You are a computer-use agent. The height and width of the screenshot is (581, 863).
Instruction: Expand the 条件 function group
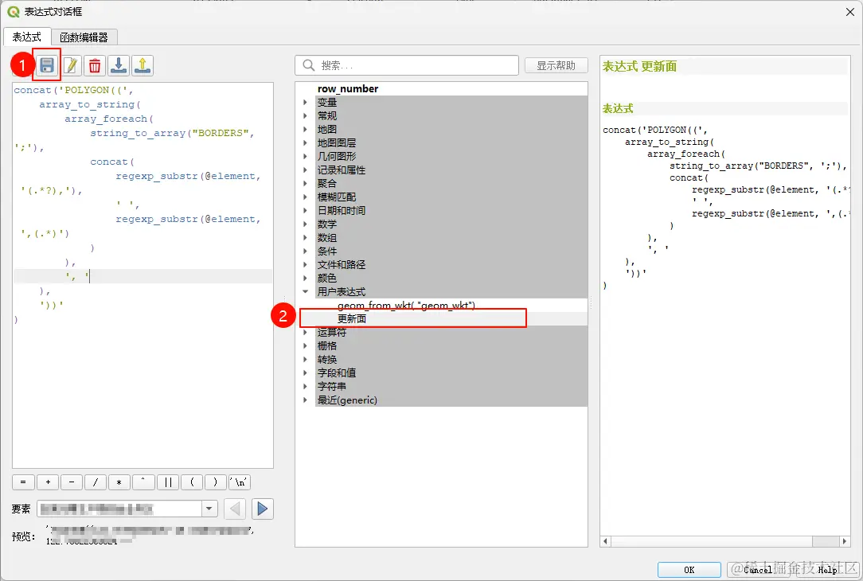(306, 251)
